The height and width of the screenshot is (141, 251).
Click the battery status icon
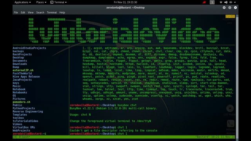pyautogui.click(x=231, y=2)
